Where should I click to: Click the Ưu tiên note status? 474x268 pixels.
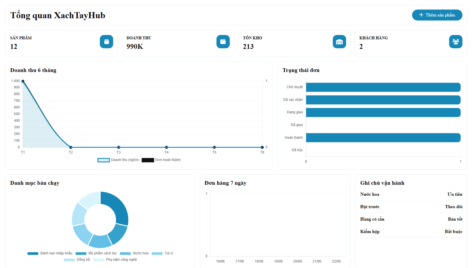455,194
